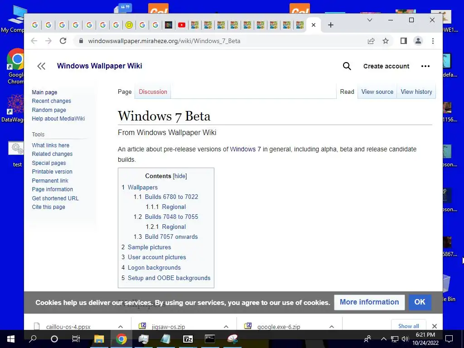Select the Page tab
This screenshot has width=464, height=348.
pos(125,92)
